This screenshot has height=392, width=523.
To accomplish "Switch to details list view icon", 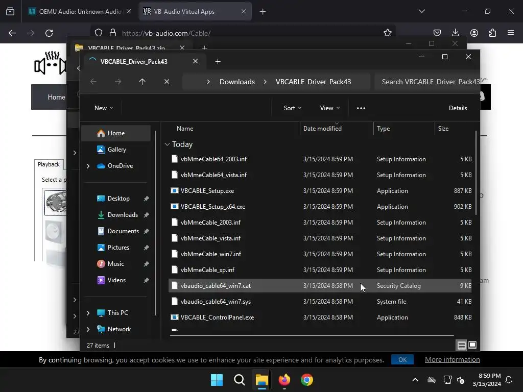I will click(461, 346).
